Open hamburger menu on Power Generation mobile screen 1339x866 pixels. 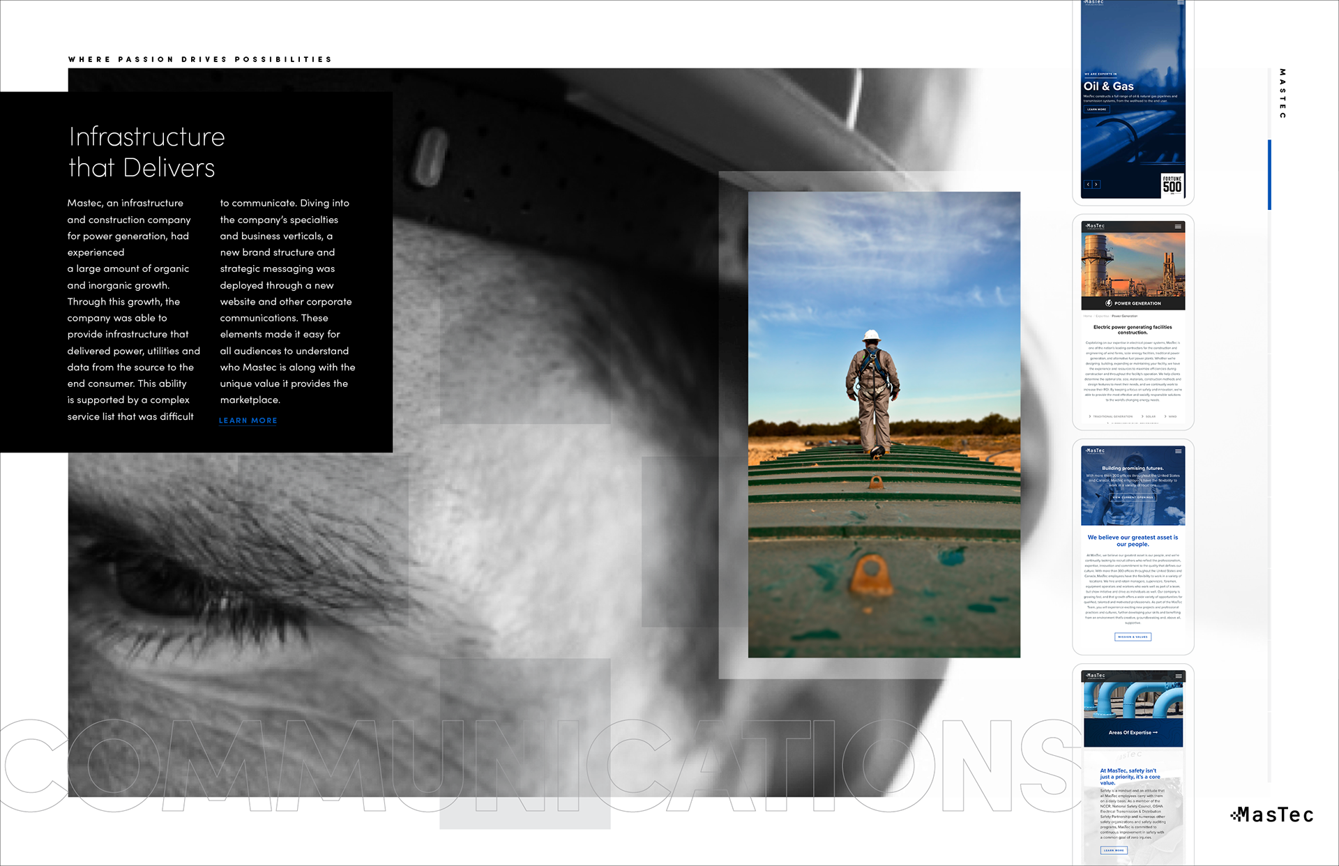tap(1178, 227)
